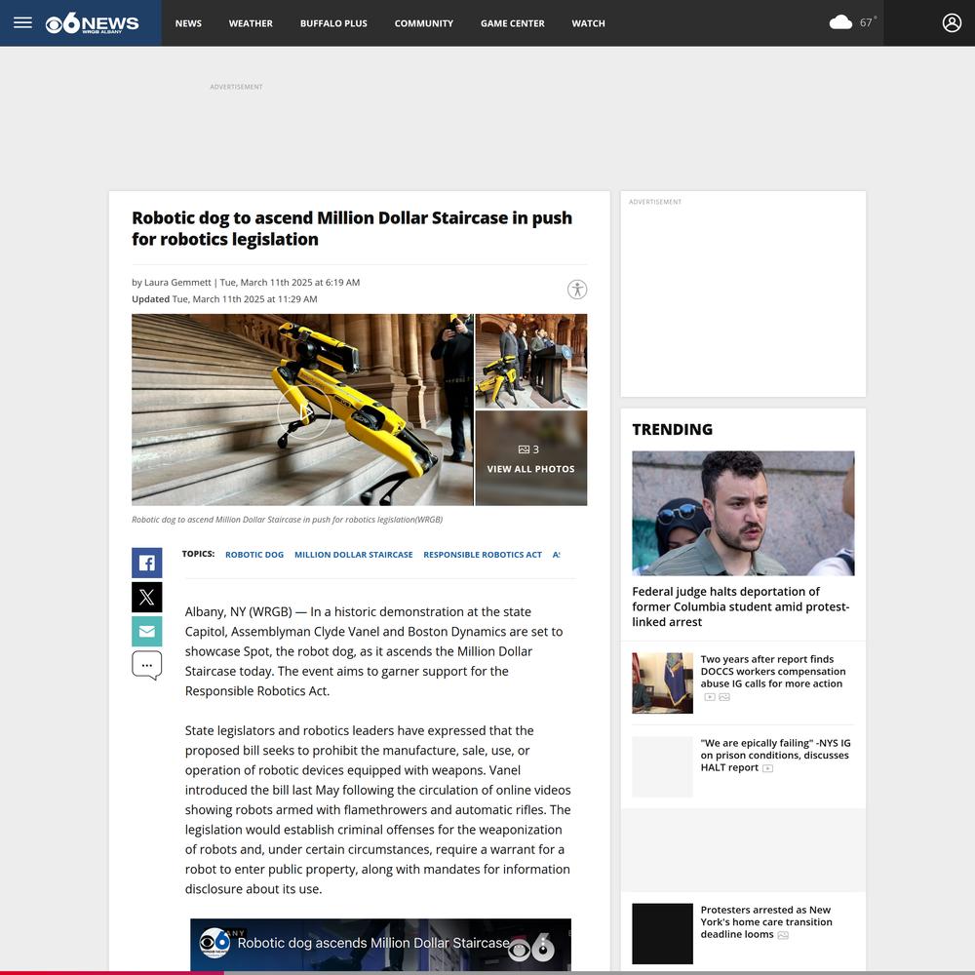
Task: Click thumbnail for DOCCS workers compensation story
Action: 662,682
